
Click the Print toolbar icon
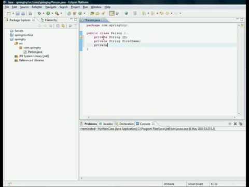click(x=31, y=14)
